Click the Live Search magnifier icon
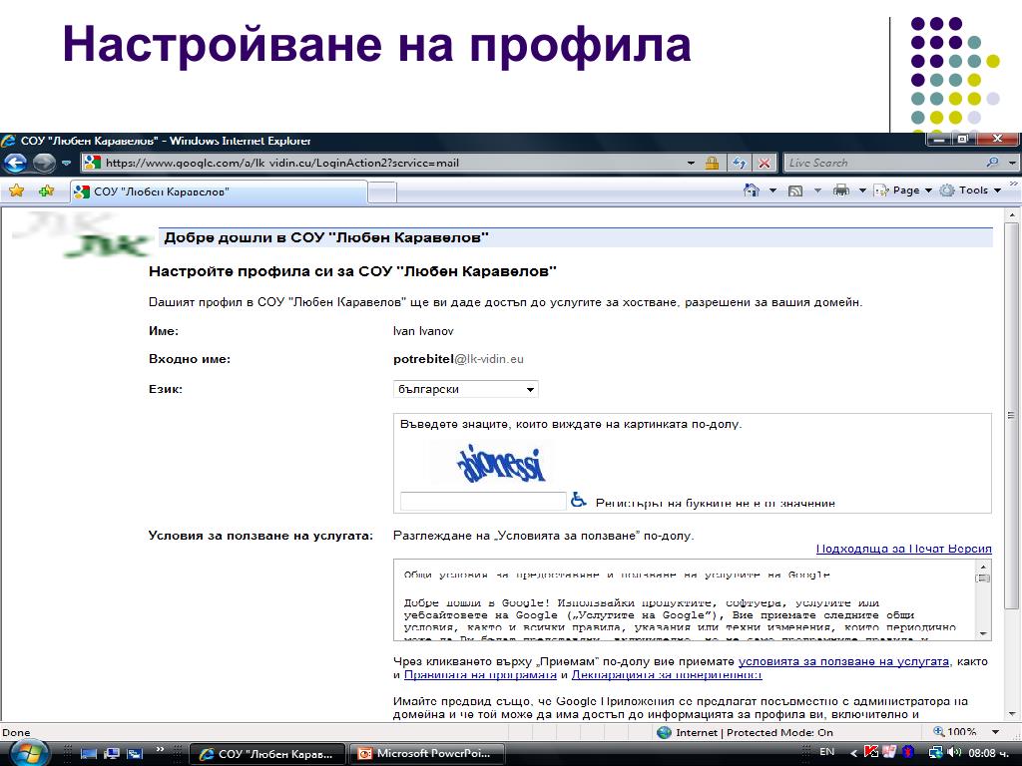This screenshot has width=1022, height=766. pos(992,163)
